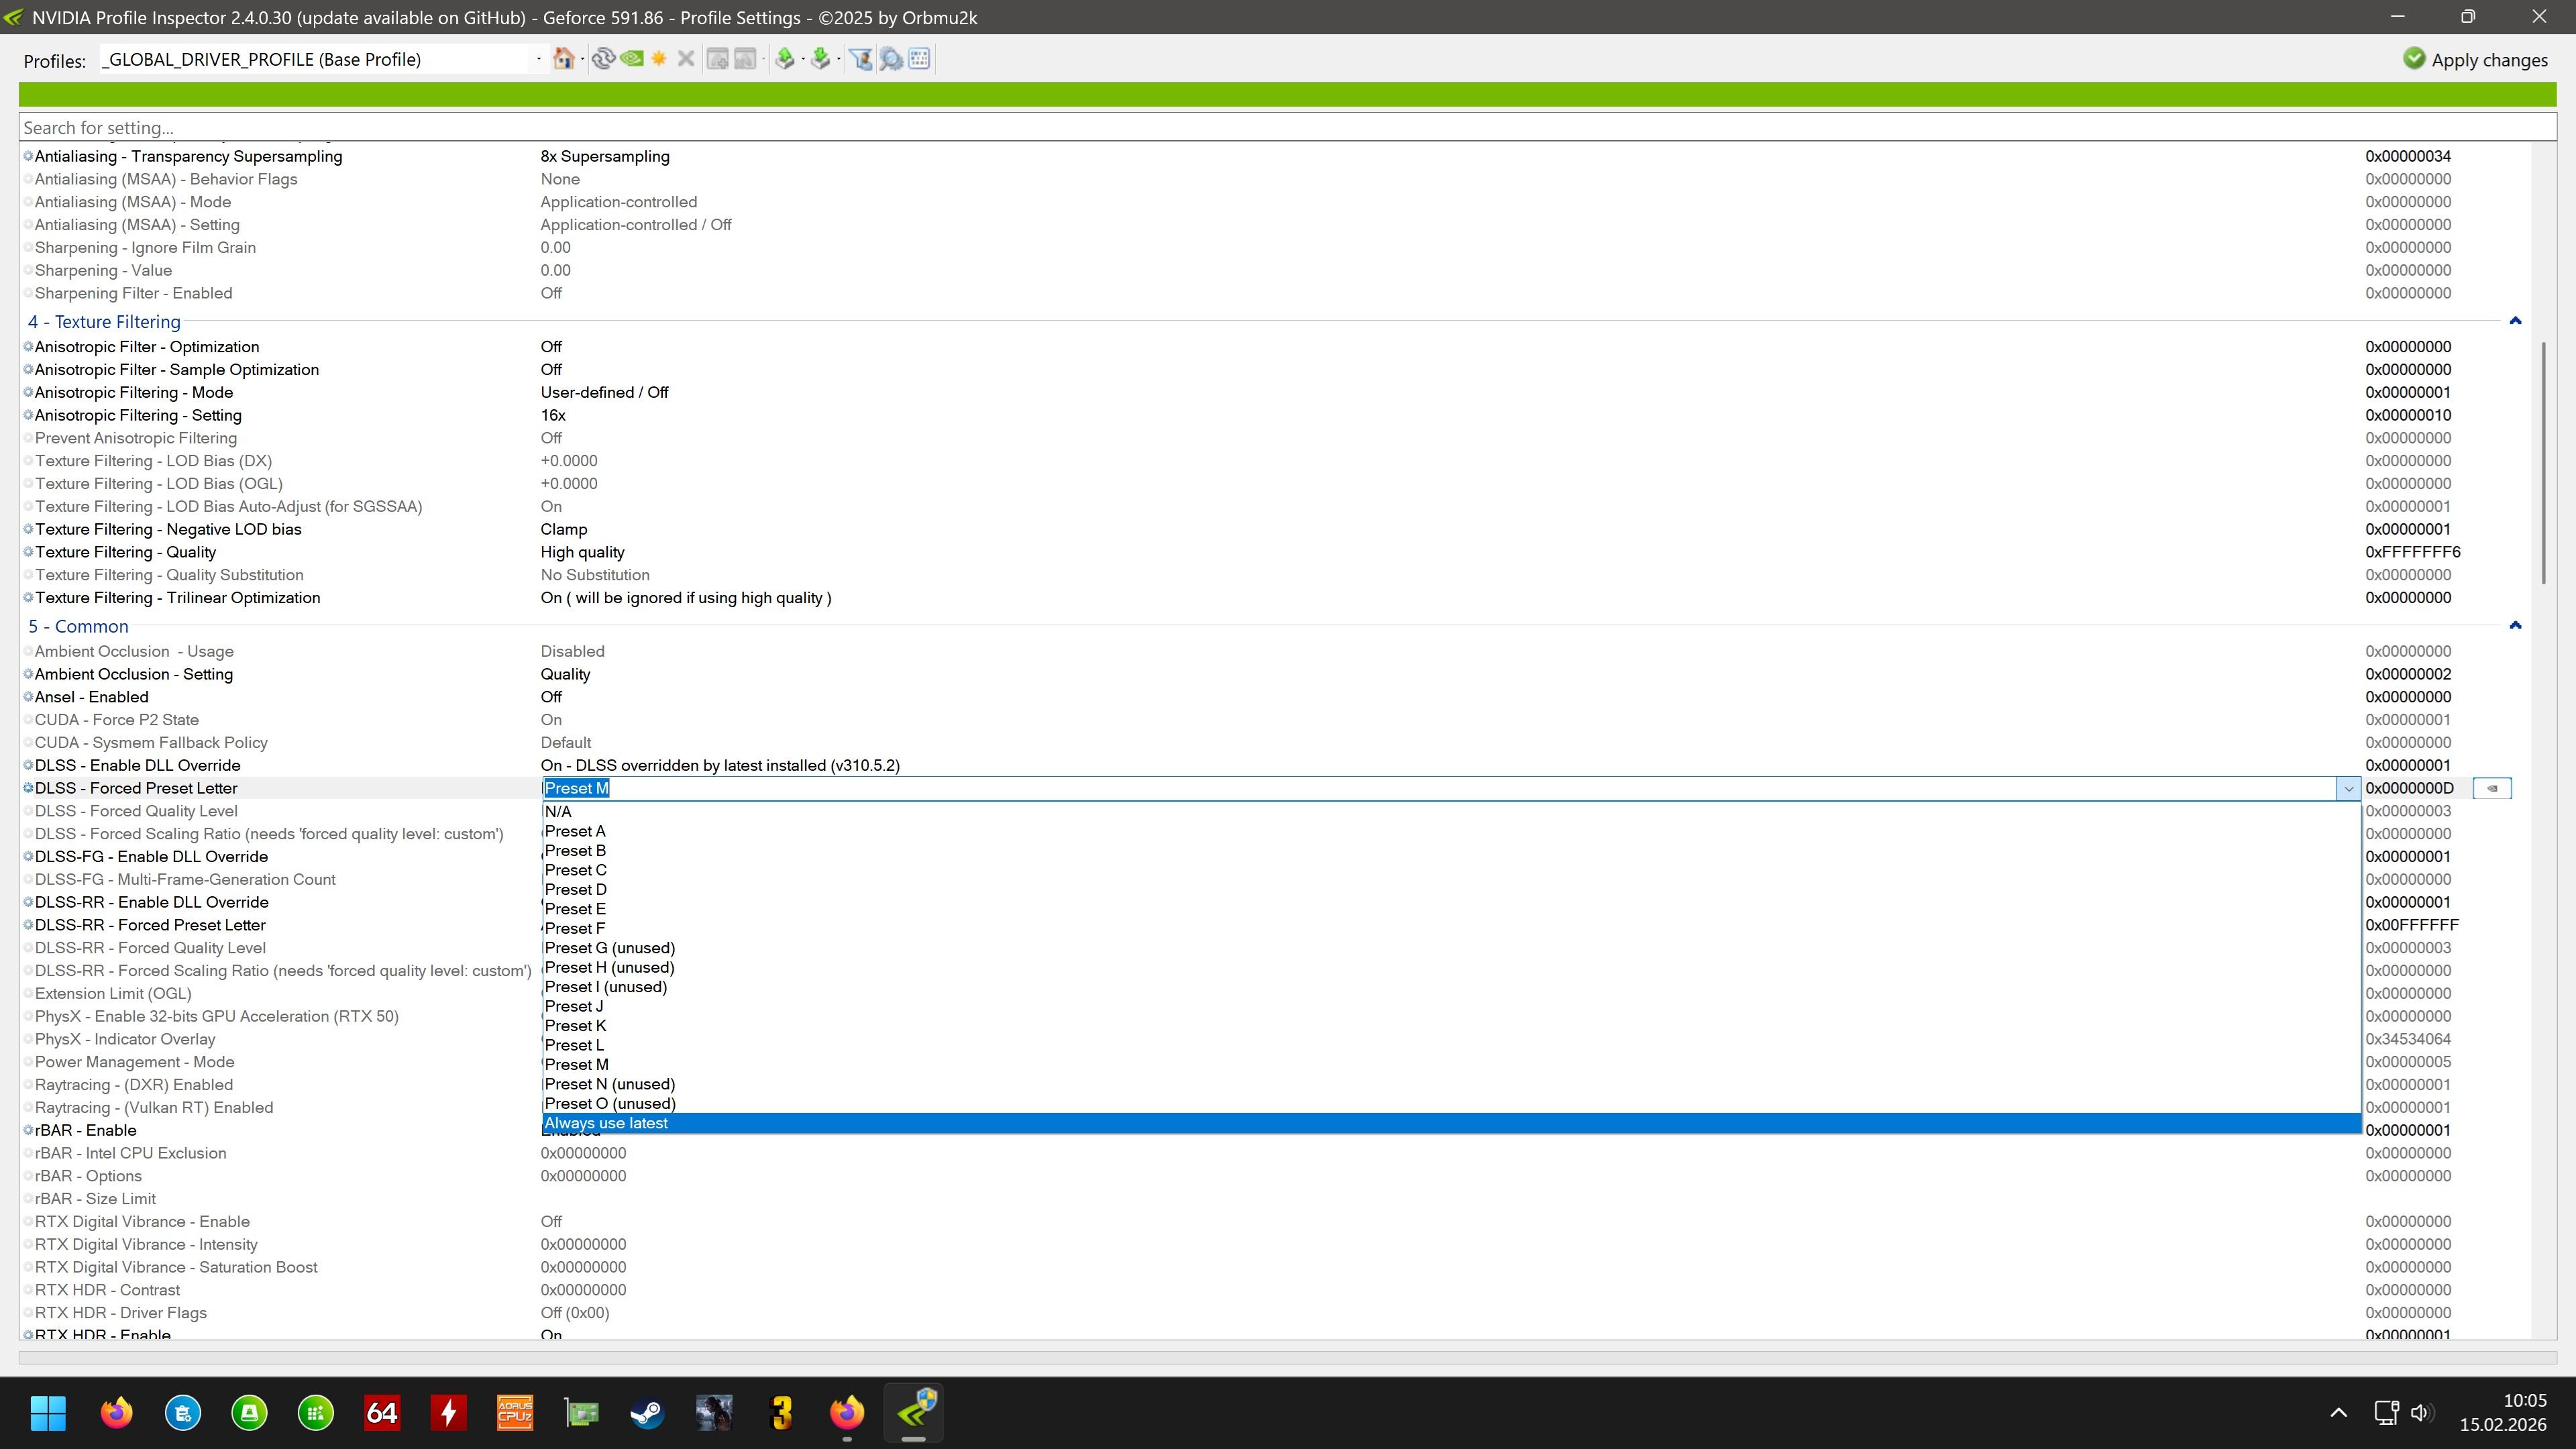Click the green NVIDIA logo restore icon
Image resolution: width=2576 pixels, height=1449 pixels.
(632, 59)
